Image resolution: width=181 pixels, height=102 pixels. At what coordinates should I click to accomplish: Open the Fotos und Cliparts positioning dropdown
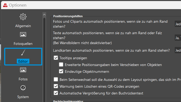(178, 24)
